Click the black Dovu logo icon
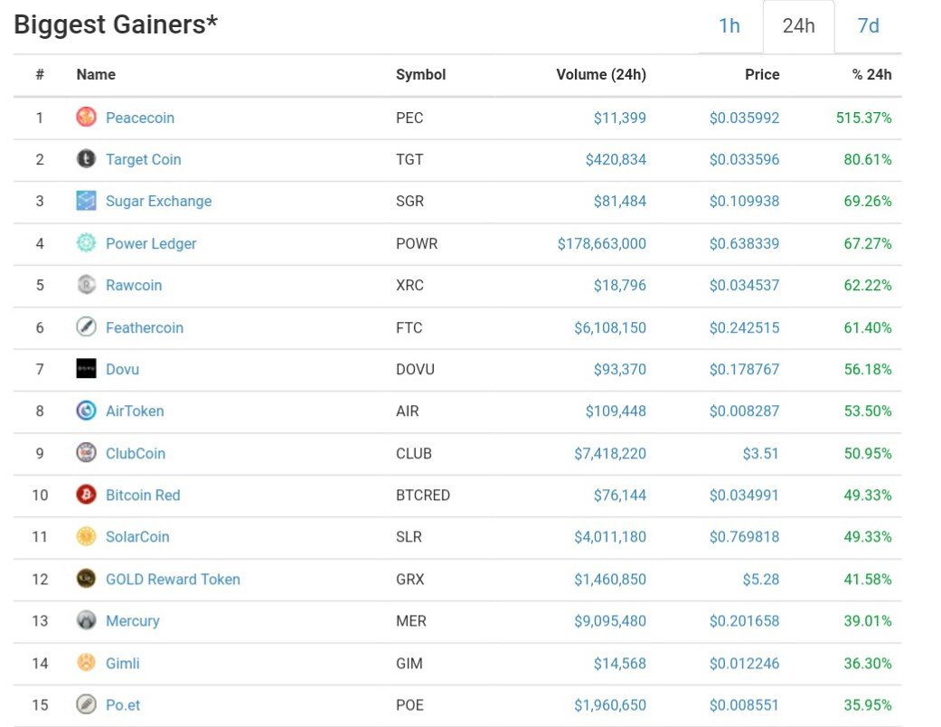The height and width of the screenshot is (727, 941). pyautogui.click(x=86, y=369)
